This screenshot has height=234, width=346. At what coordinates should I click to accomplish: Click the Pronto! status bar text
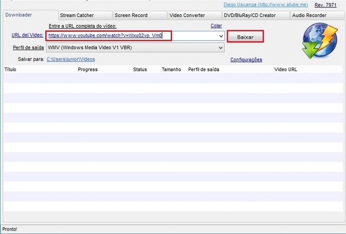click(x=9, y=229)
